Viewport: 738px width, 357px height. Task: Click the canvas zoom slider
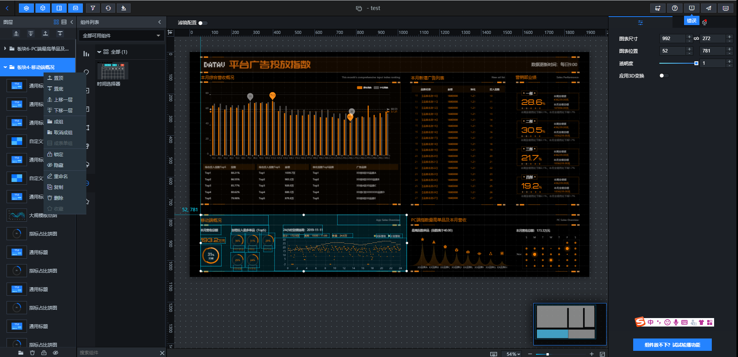point(561,354)
